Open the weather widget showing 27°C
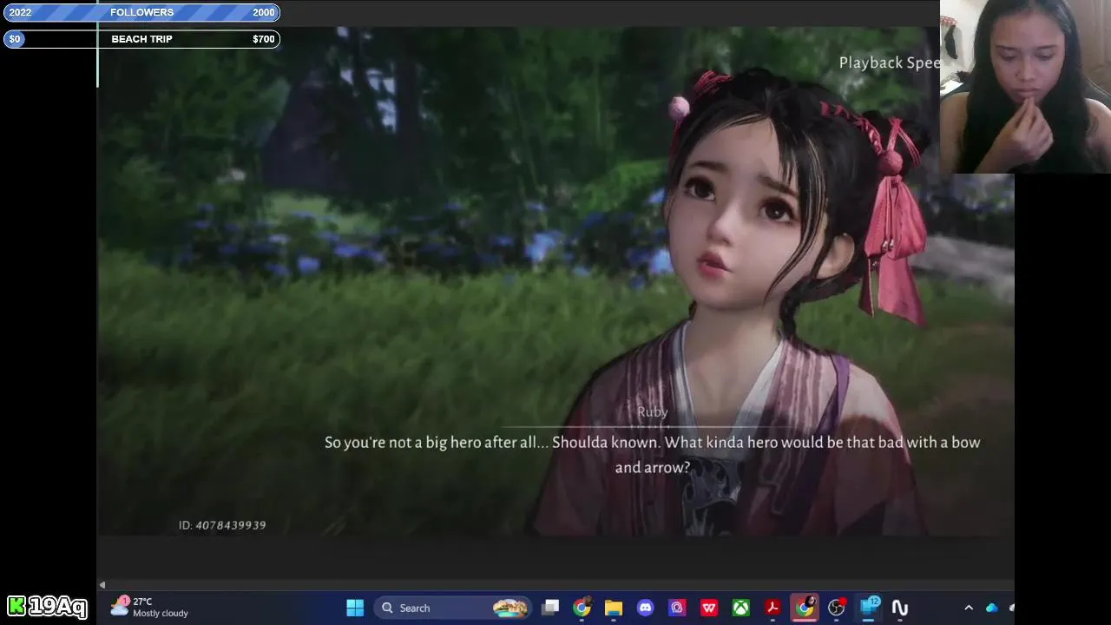 pos(148,607)
